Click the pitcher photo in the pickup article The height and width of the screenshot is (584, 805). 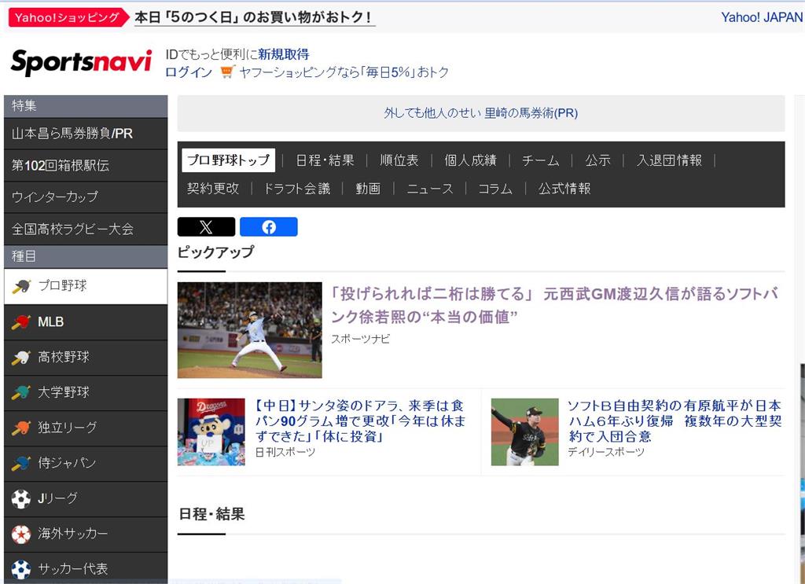249,329
